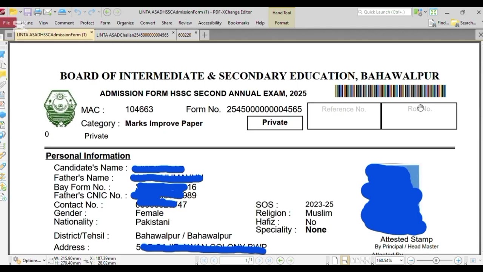Select continuous page layout icon
This screenshot has width=483, height=272.
coord(345,260)
